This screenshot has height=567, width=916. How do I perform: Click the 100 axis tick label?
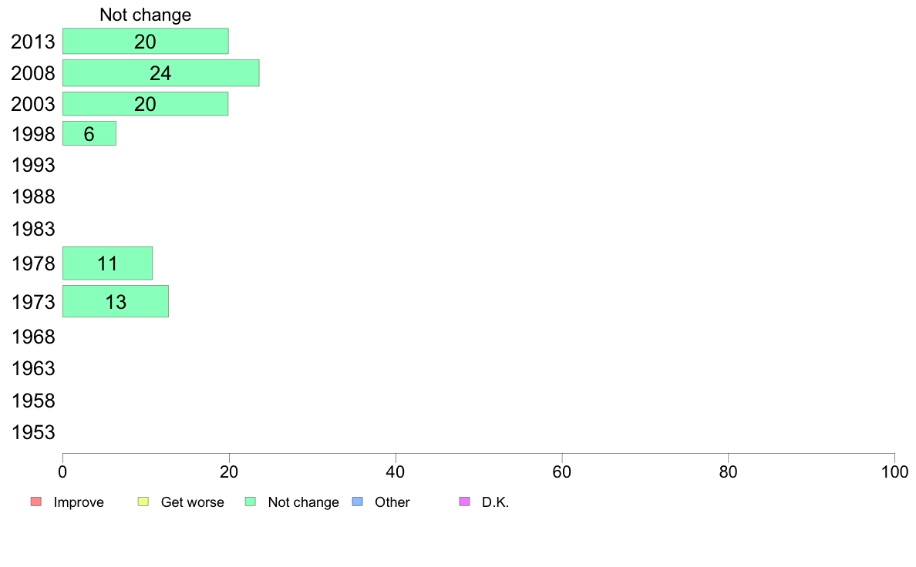pyautogui.click(x=894, y=471)
